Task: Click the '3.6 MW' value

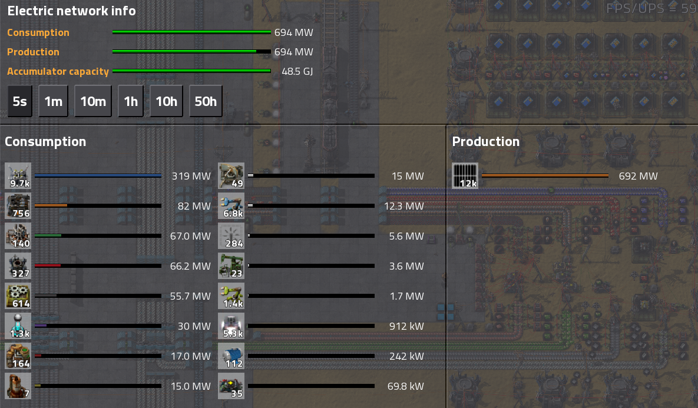Action: [406, 266]
